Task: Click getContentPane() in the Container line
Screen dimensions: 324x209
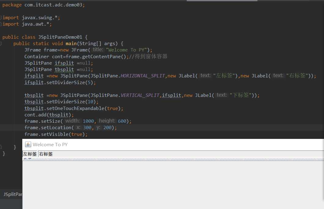Action: [x=104, y=56]
